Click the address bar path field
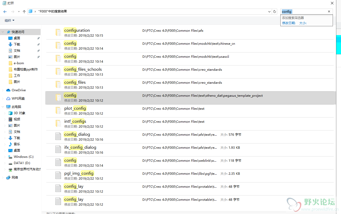The image size is (341, 214). [x=150, y=11]
